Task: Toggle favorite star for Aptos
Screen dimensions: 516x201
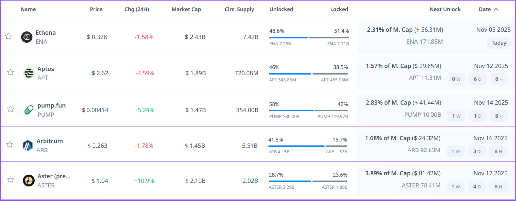Action: tap(11, 72)
